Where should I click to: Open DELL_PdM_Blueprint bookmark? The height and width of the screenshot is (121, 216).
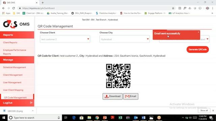click(82, 13)
